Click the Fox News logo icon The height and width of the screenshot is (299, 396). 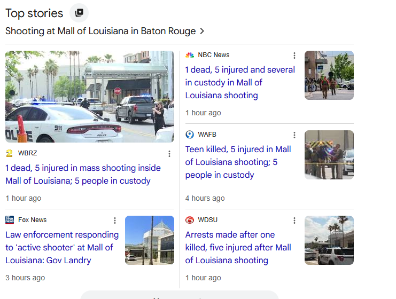[10, 220]
